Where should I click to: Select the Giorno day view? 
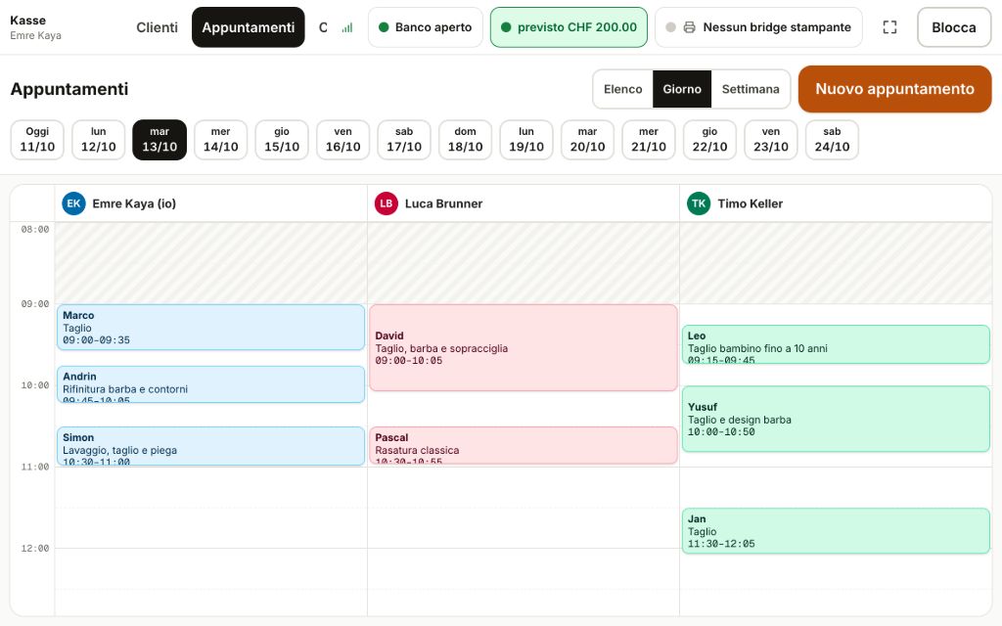(x=682, y=89)
